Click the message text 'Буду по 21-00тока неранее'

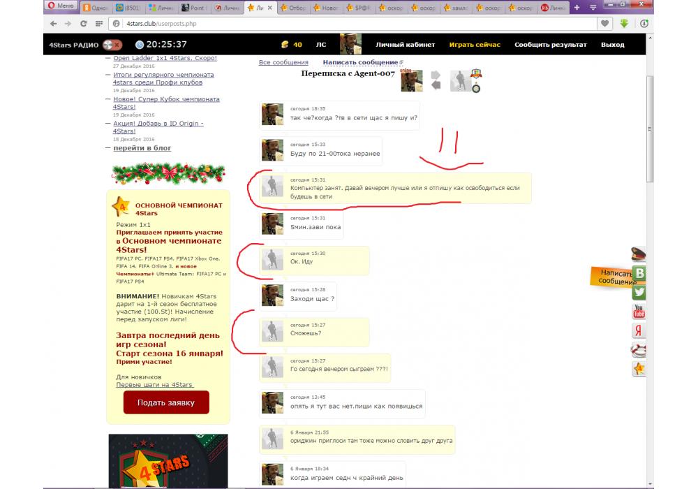(335, 154)
